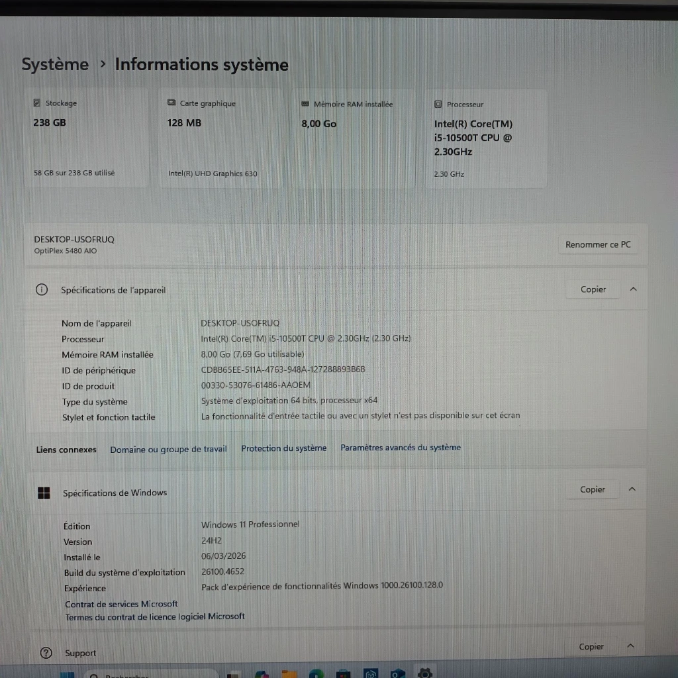Click the Windows logo beside Spécifications de Windows
Screen dimensions: 678x678
[x=44, y=493]
